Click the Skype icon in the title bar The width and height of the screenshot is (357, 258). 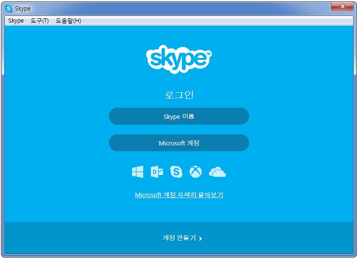(x=9, y=9)
